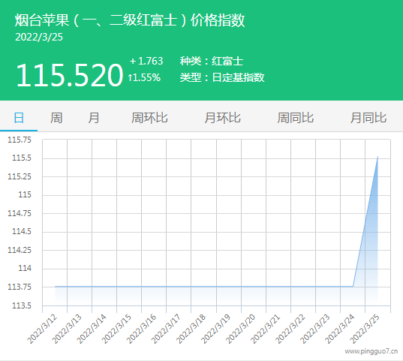
Task: Click the 2022/3/12 x-axis date label
Action: 42,329
